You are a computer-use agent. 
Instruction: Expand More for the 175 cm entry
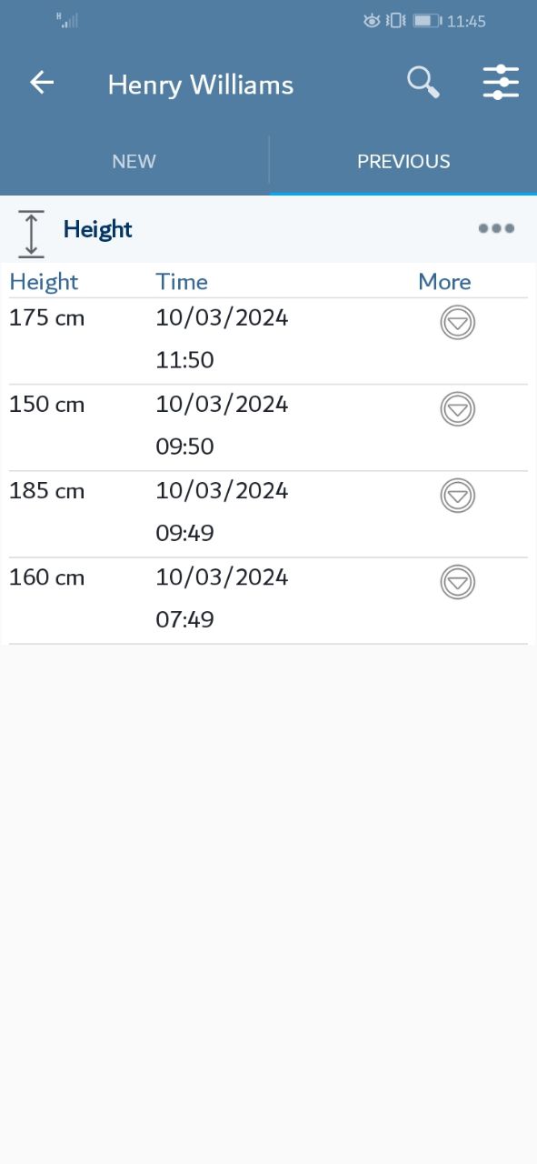click(458, 323)
